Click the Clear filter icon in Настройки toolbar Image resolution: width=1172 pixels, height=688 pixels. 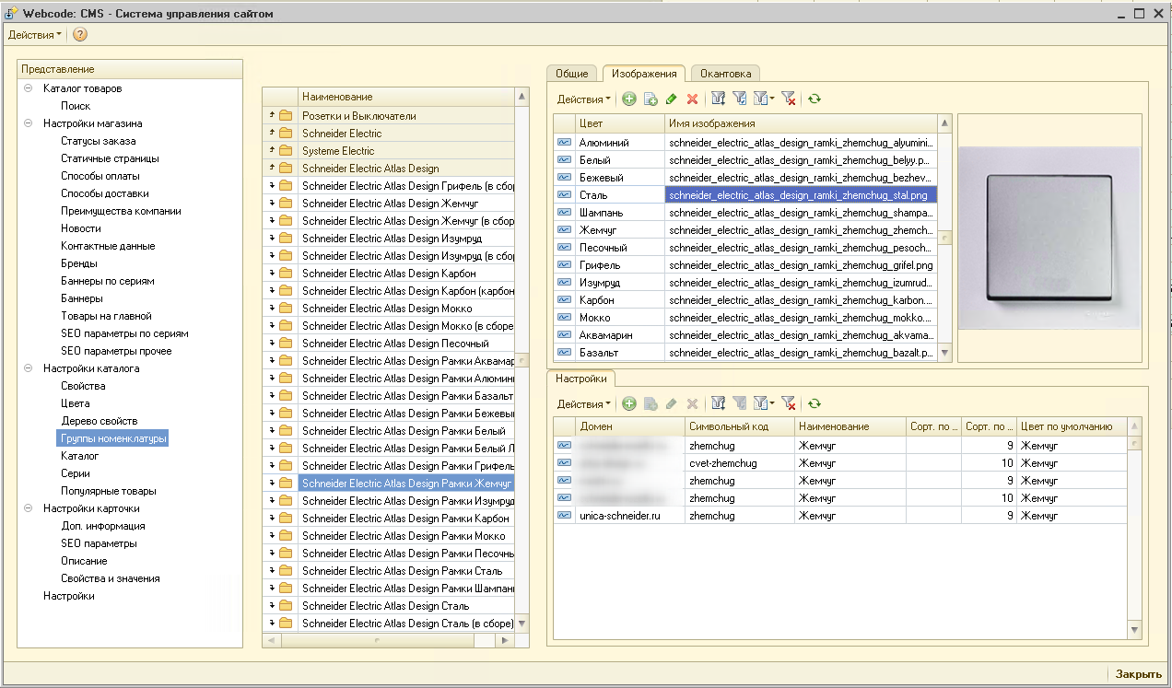788,403
